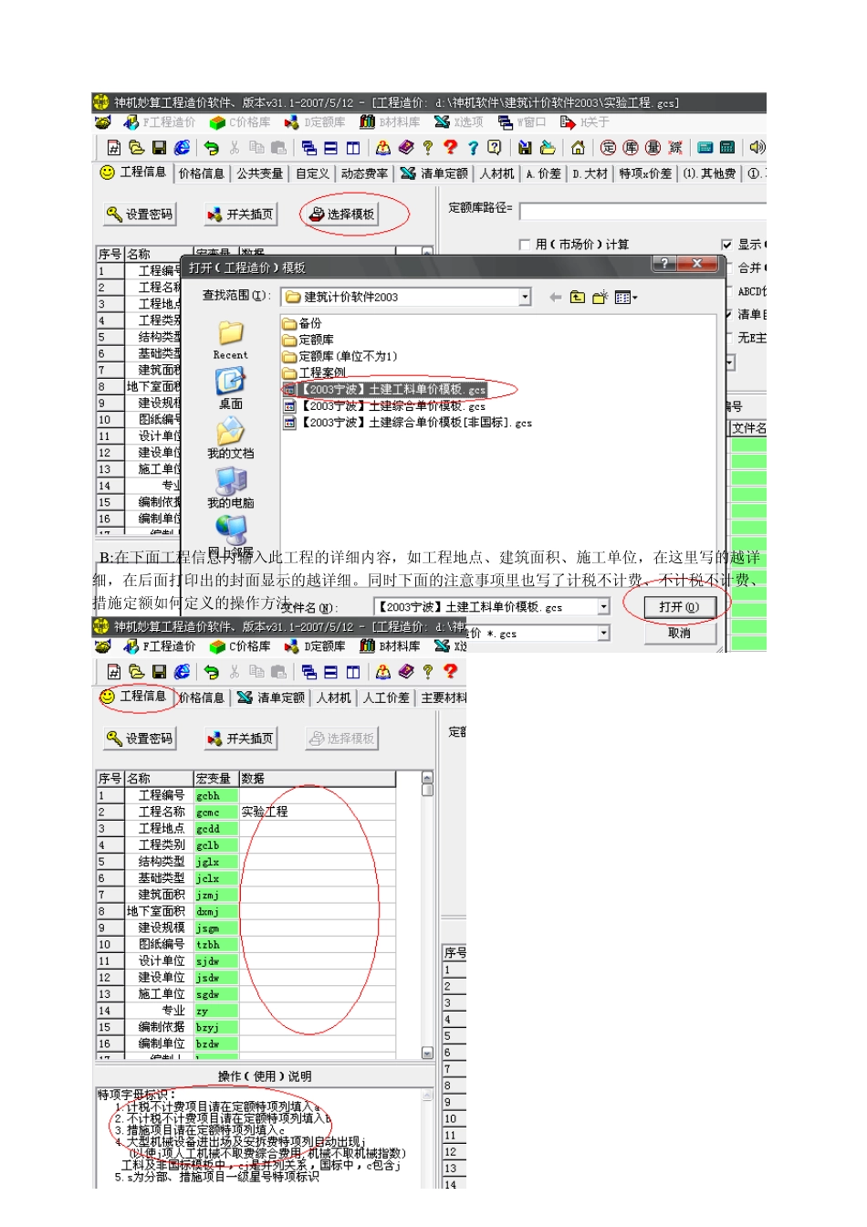Open the B材料库 menu in upper window

pyautogui.click(x=391, y=122)
